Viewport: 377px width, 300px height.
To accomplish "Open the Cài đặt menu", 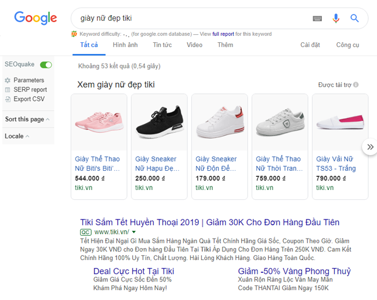I will 310,45.
